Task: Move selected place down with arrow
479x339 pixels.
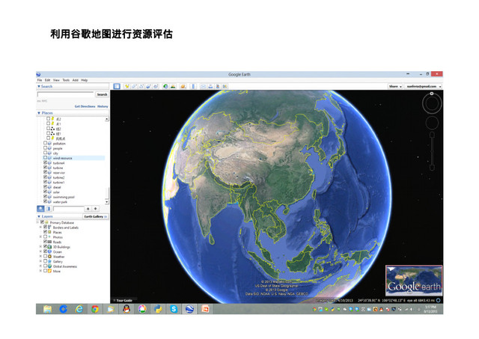Action: coord(96,209)
